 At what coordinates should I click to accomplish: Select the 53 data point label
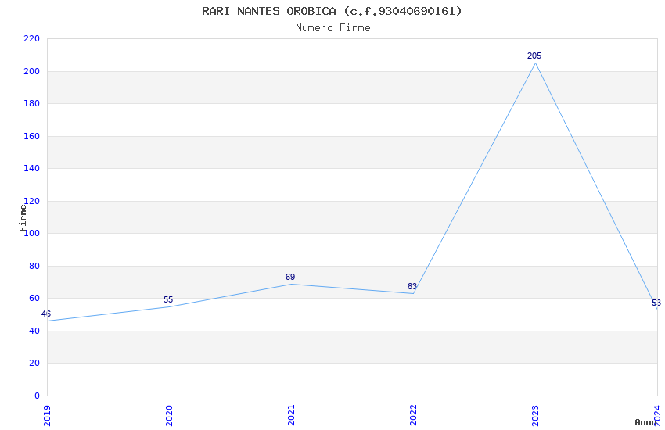click(656, 303)
